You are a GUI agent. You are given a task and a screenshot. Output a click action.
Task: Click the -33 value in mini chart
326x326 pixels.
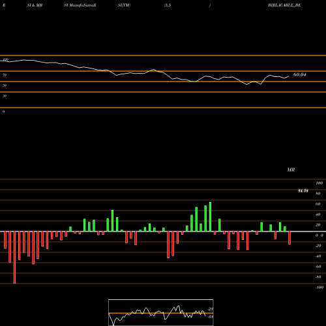(210, 317)
